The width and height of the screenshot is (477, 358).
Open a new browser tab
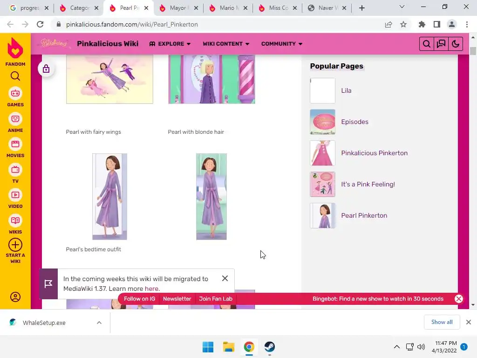361,8
